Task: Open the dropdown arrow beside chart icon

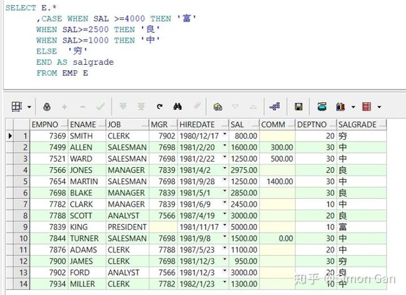Action: click(353, 107)
